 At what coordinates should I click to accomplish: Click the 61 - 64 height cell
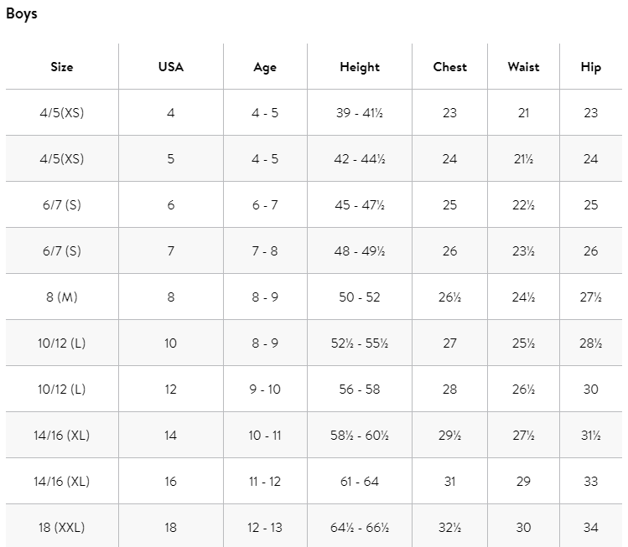coord(360,482)
